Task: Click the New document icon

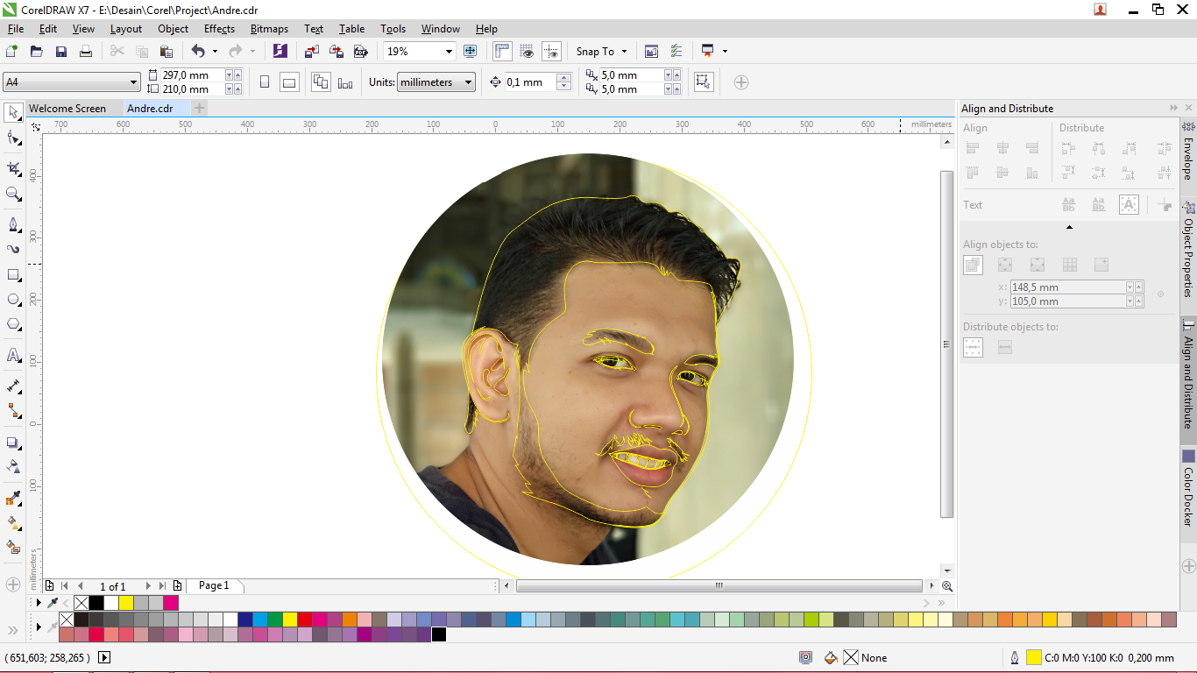Action: click(x=11, y=52)
